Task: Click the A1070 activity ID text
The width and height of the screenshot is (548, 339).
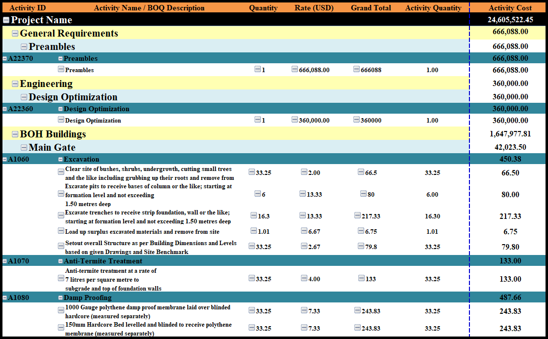Action: (18, 261)
